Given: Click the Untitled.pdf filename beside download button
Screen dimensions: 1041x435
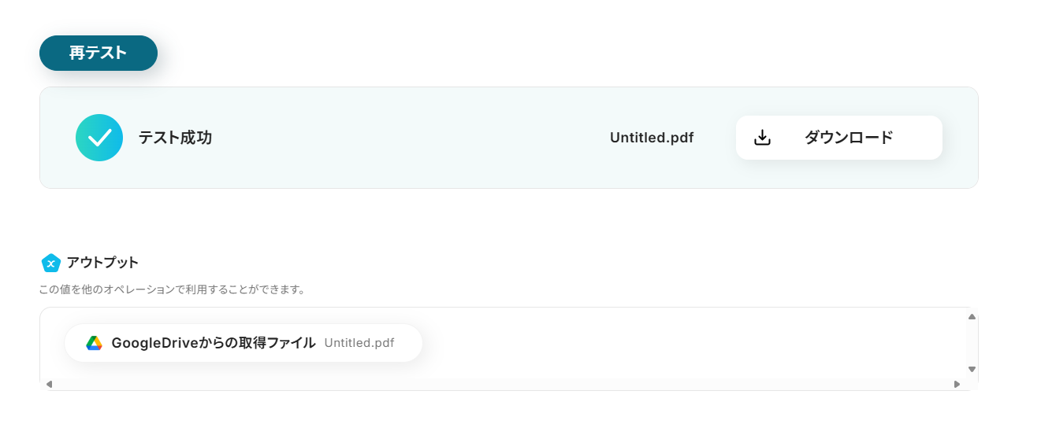Looking at the screenshot, I should tap(652, 138).
